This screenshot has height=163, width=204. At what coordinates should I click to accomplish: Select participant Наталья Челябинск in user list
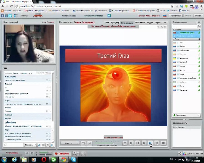point(186,78)
